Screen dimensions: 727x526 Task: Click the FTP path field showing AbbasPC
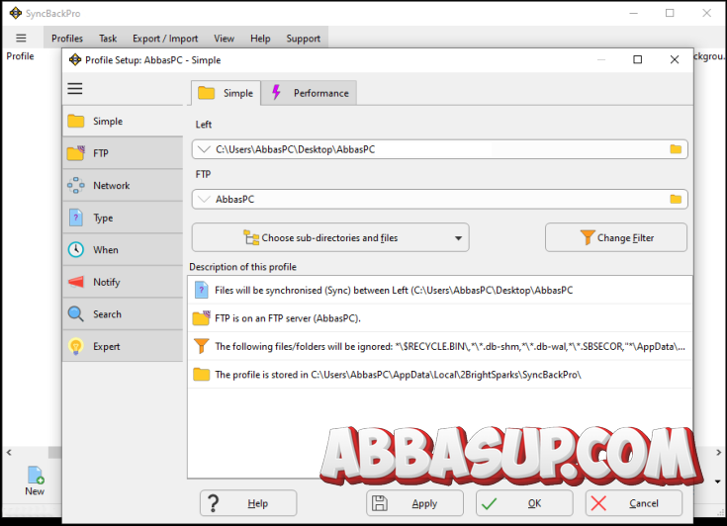(x=439, y=199)
